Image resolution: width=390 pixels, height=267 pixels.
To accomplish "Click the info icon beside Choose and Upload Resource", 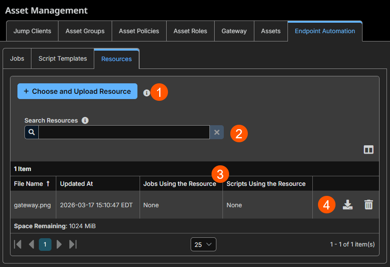I will (x=147, y=92).
